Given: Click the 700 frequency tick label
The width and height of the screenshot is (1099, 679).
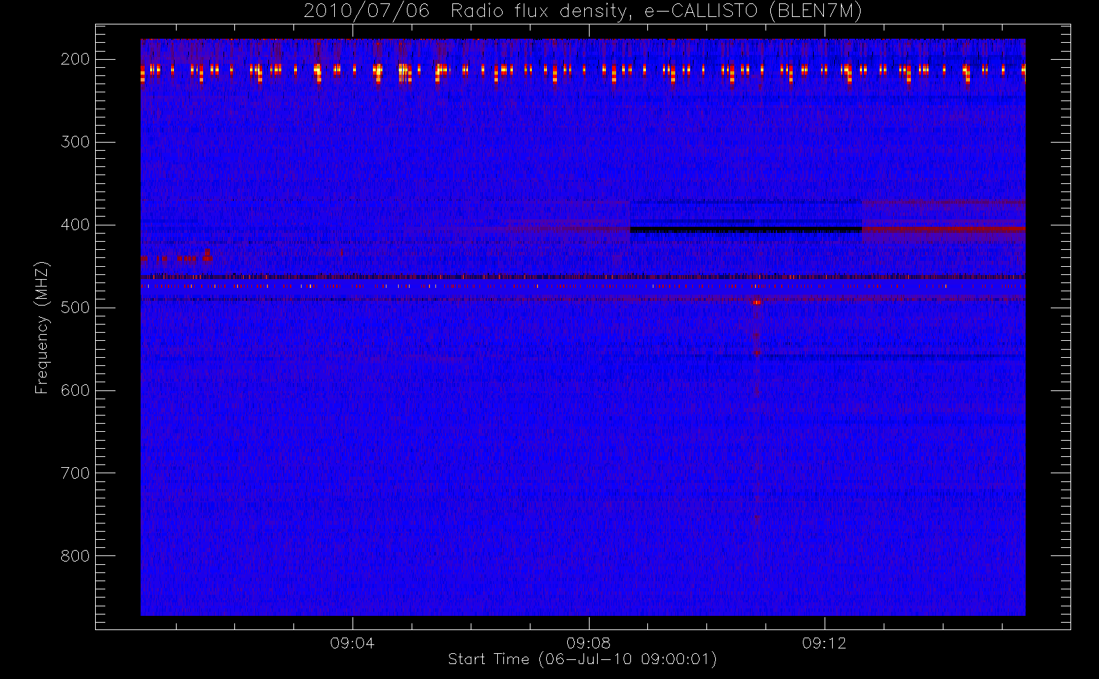Looking at the screenshot, I should click(75, 473).
